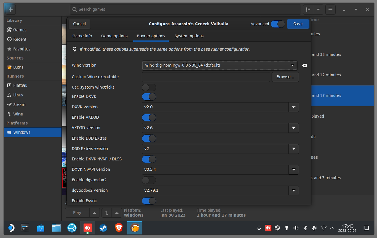377x238 pixels.
Task: Open System Settings from the taskbar
Action: click(25, 228)
